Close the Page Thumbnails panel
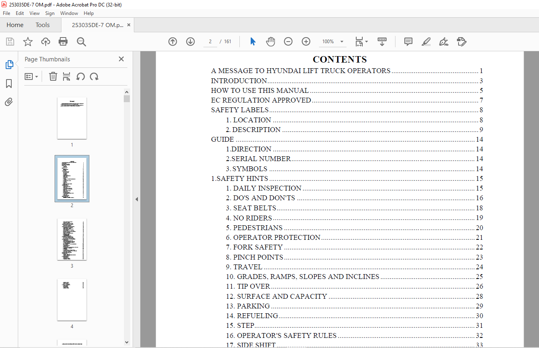The image size is (539, 348). 121,59
